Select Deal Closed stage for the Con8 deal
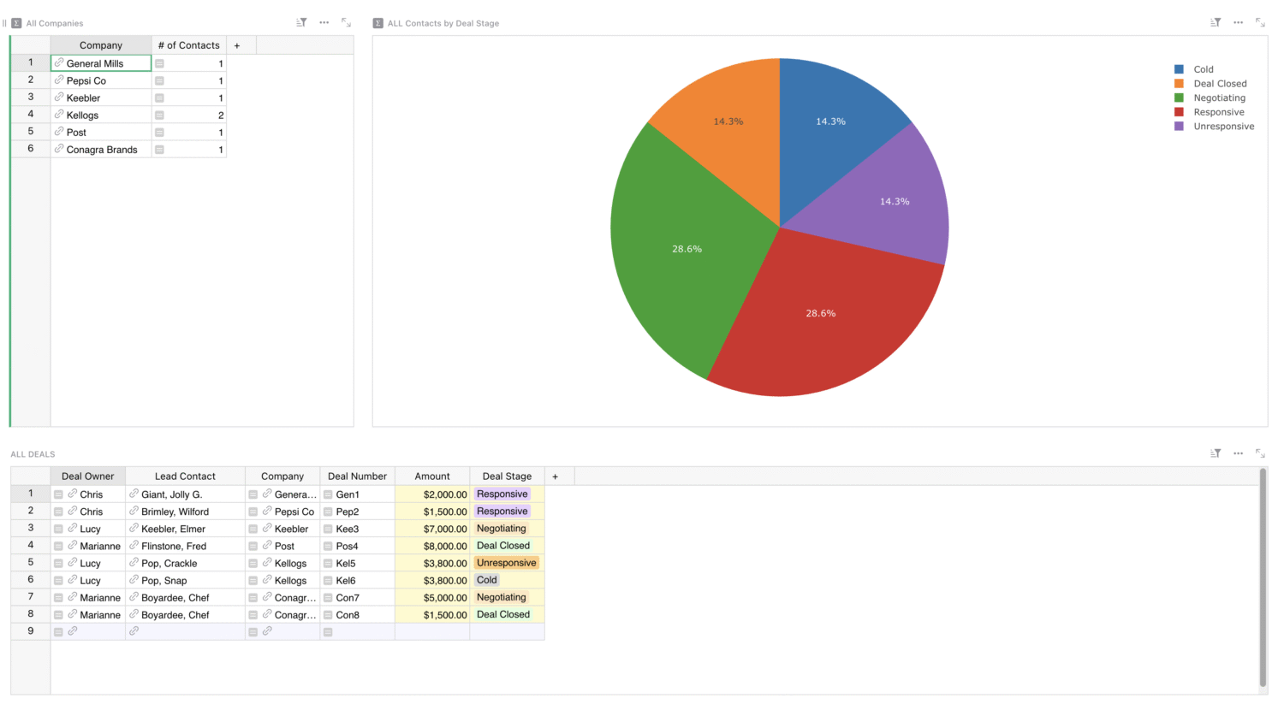This screenshot has height=704, width=1284. [507, 615]
